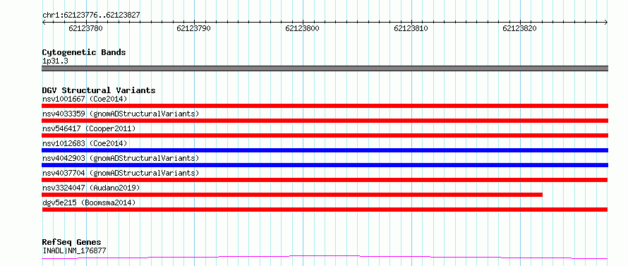628x266 pixels.
Task: Select the shorter nsv3324047 (Audano2019) red bar
Action: point(292,195)
